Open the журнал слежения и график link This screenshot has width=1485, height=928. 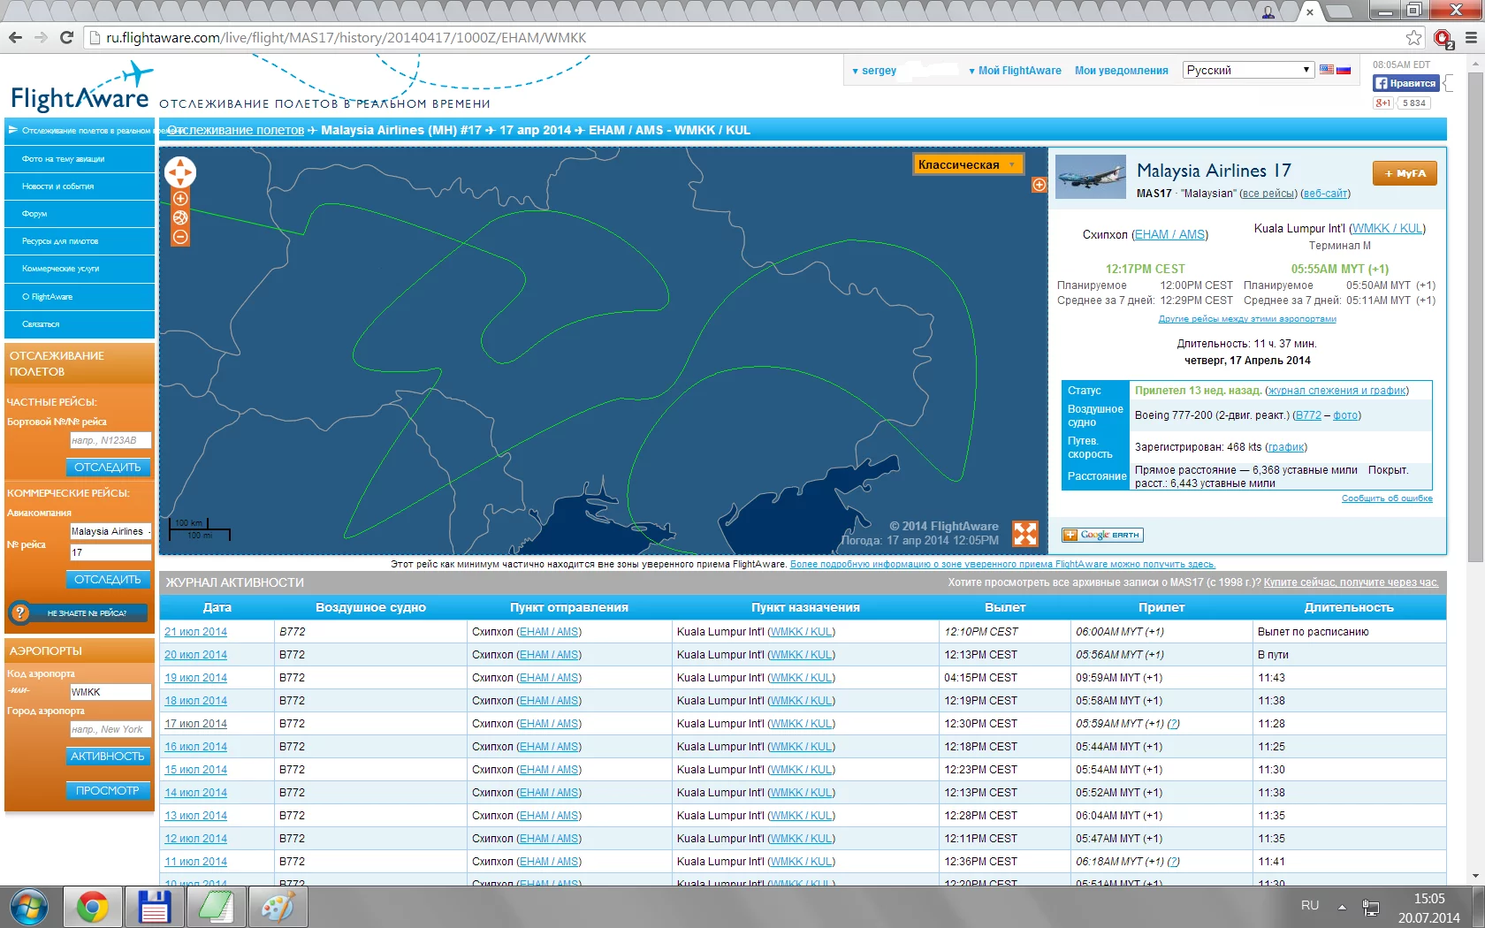(1336, 391)
